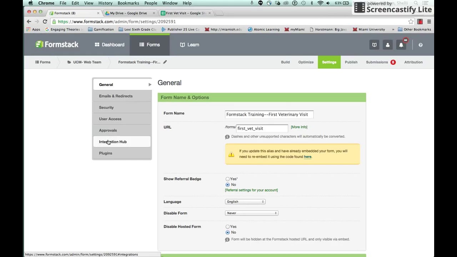Open the Forms tab in header
Image resolution: width=457 pixels, height=257 pixels.
coord(150,45)
